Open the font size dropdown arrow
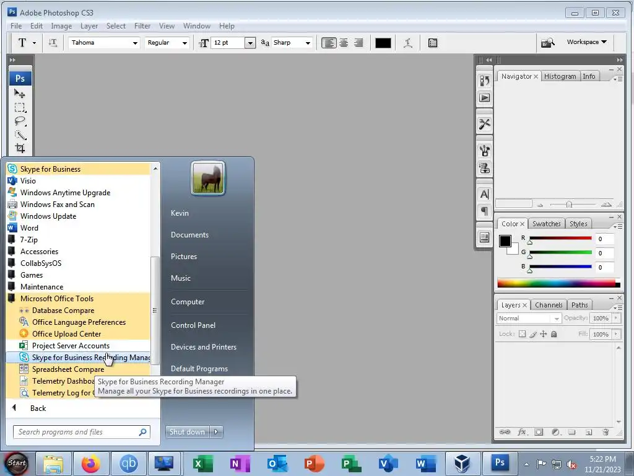Image resolution: width=634 pixels, height=476 pixels. (250, 43)
